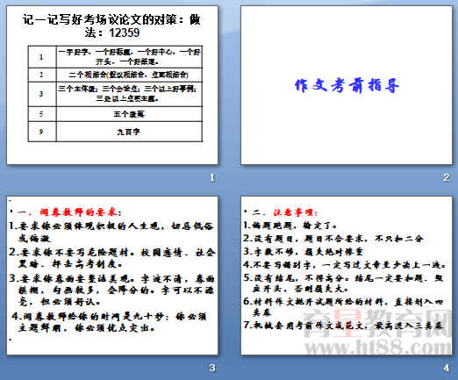458x380 pixels.
Task: Click slide number label 1
Action: (212, 177)
